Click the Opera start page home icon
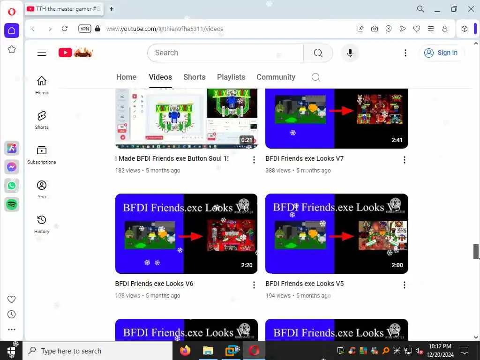The image size is (480, 360). (x=12, y=30)
